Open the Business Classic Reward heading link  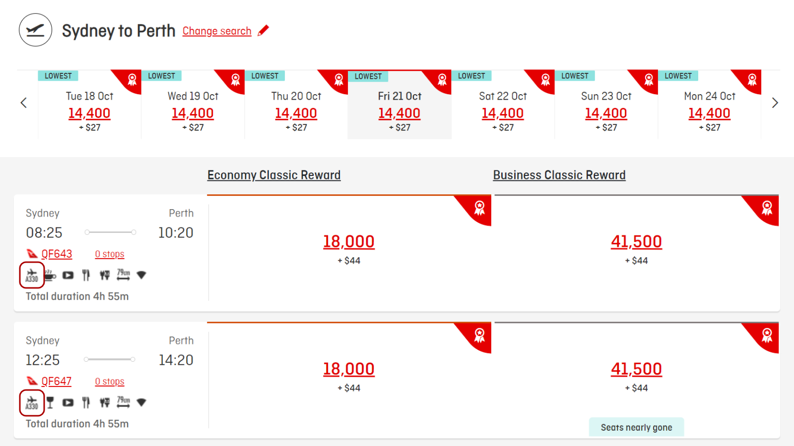(x=559, y=175)
